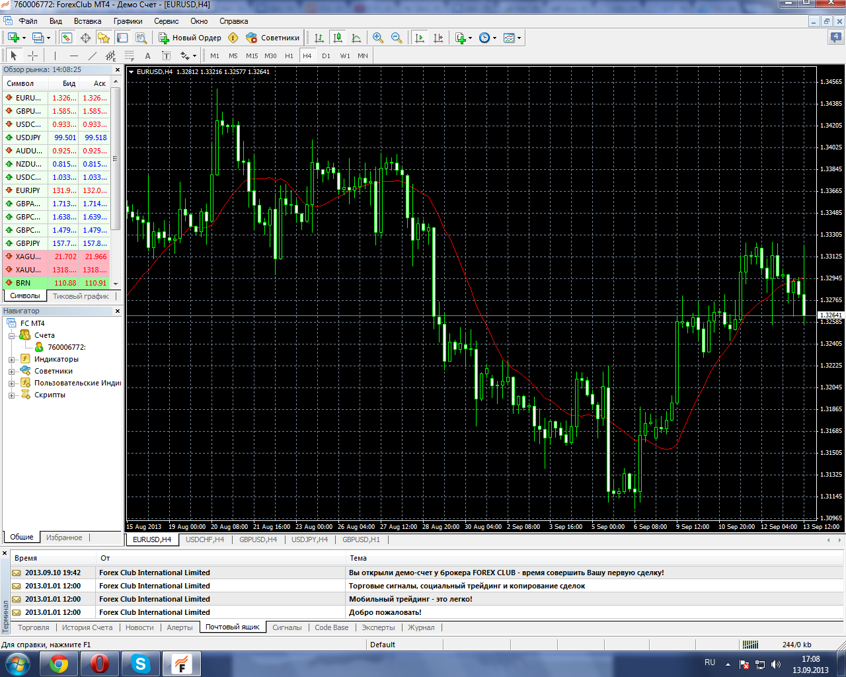Click the yellow diamond MetaEditor icon
This screenshot has height=677, width=846.
[x=233, y=38]
